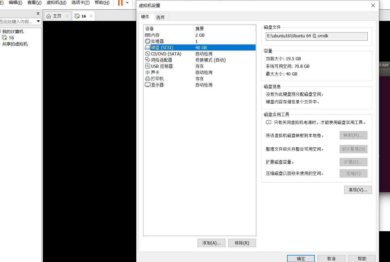
Task: Confirm settings with 确定 button
Action: click(301, 259)
